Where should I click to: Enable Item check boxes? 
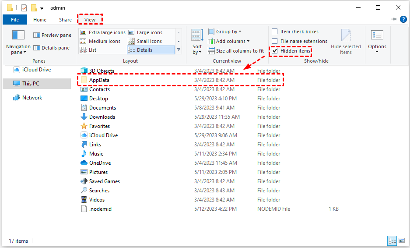(x=275, y=32)
